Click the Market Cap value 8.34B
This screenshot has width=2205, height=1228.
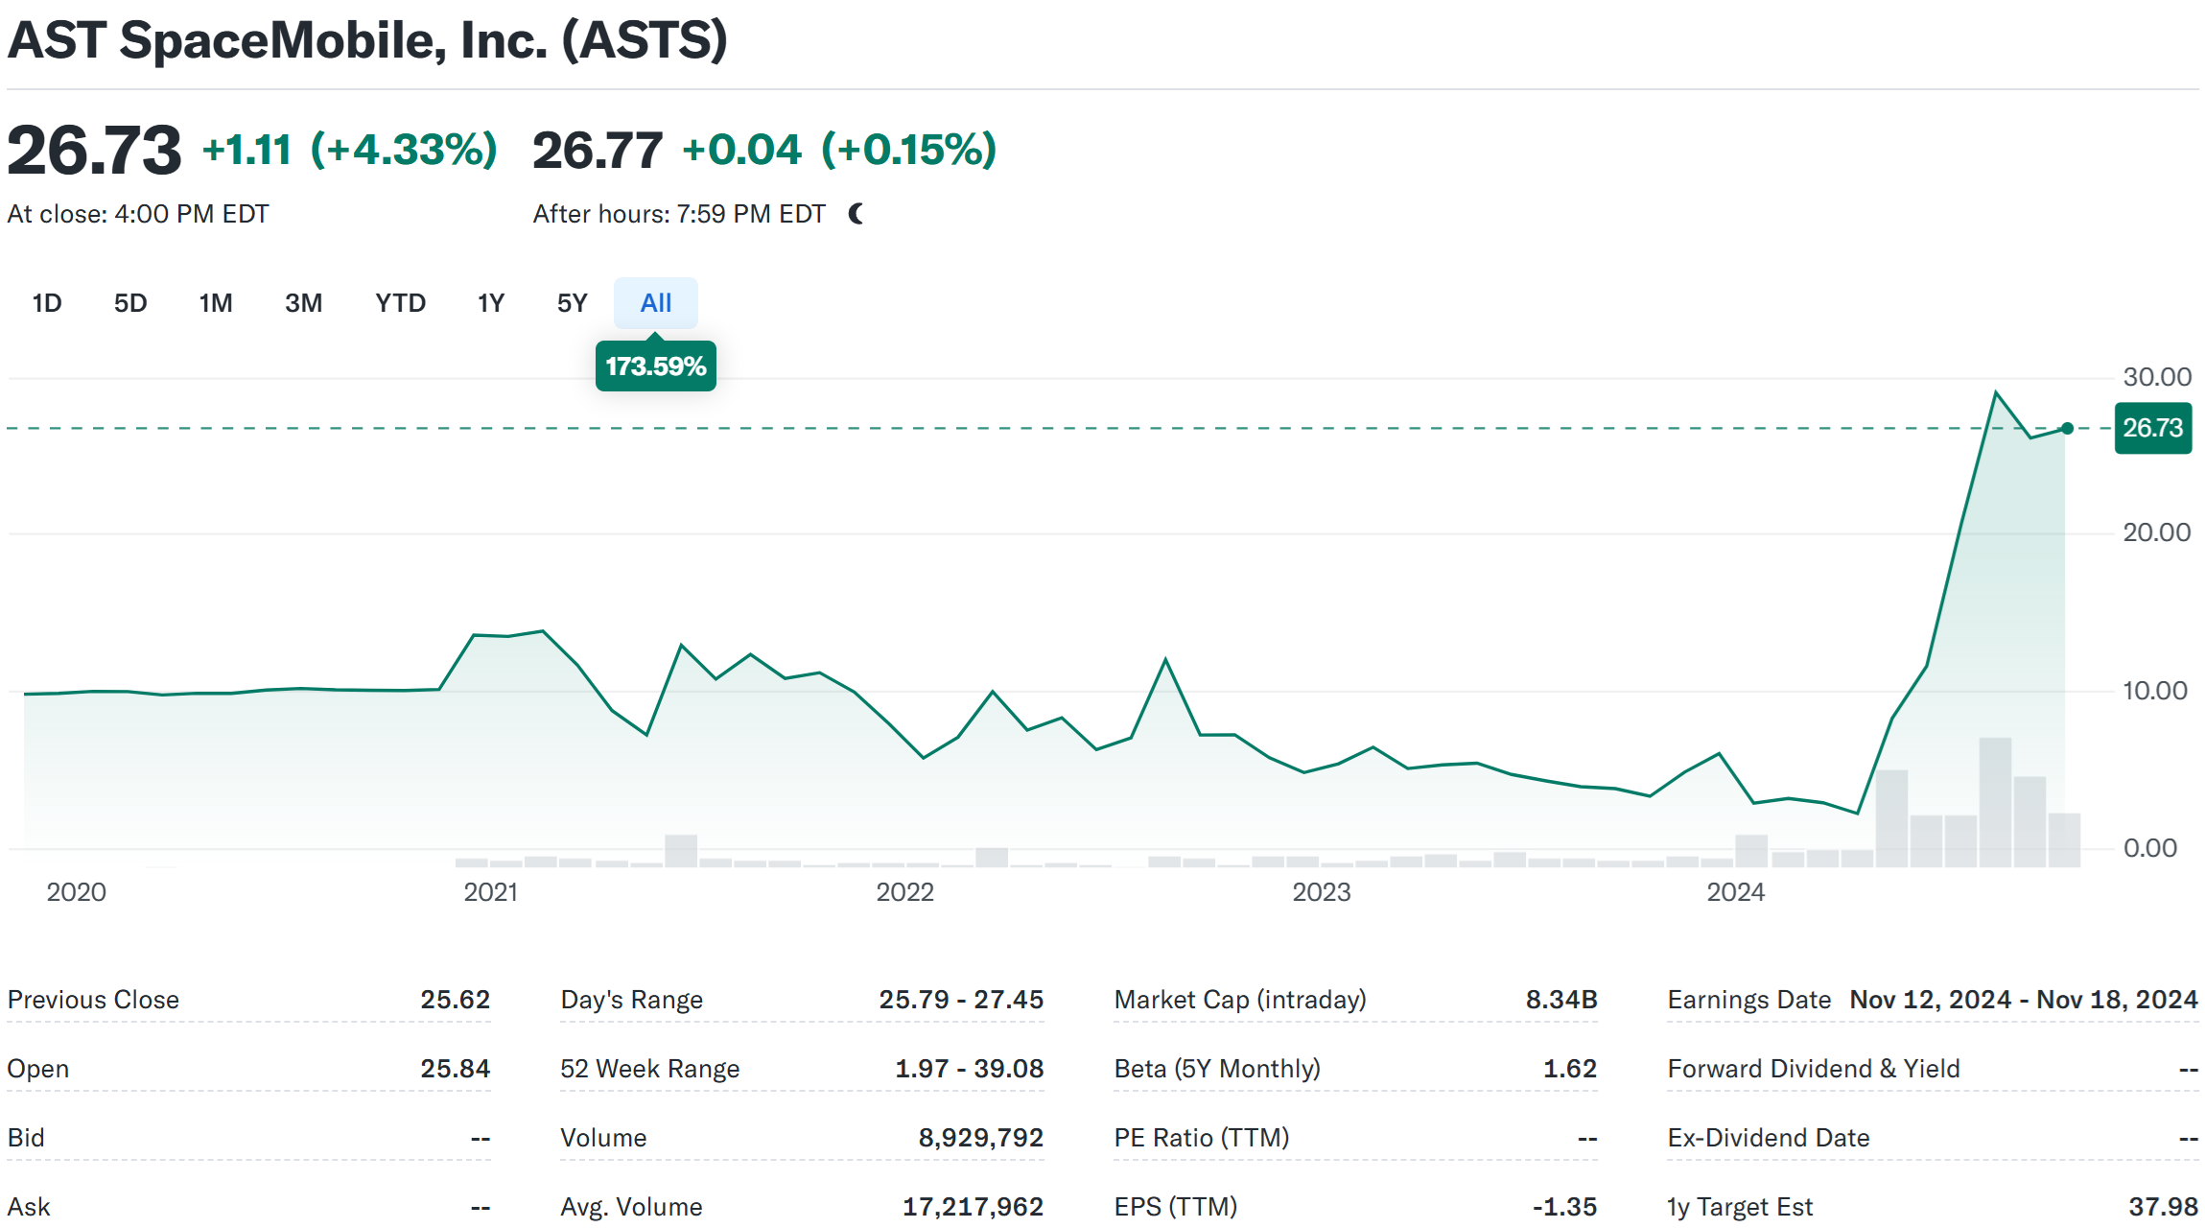[x=1561, y=1000]
